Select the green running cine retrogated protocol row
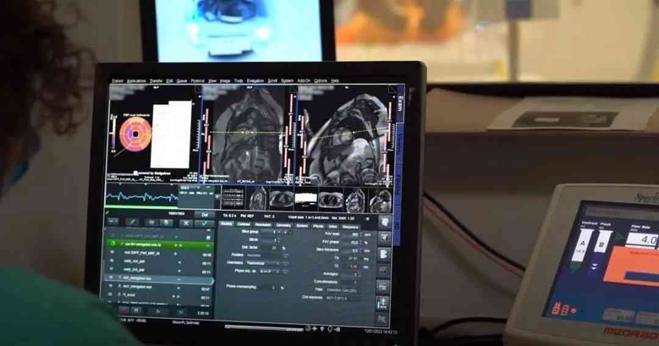659x346 pixels. [160, 244]
